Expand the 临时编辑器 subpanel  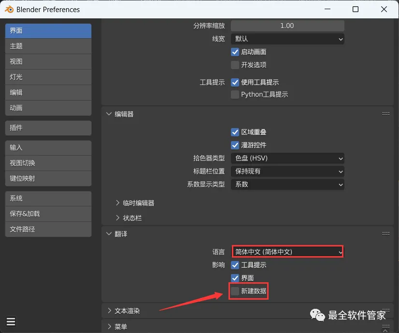click(117, 203)
